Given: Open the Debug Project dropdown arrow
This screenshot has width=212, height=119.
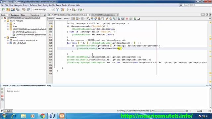Looking at the screenshot, I should [77, 10].
